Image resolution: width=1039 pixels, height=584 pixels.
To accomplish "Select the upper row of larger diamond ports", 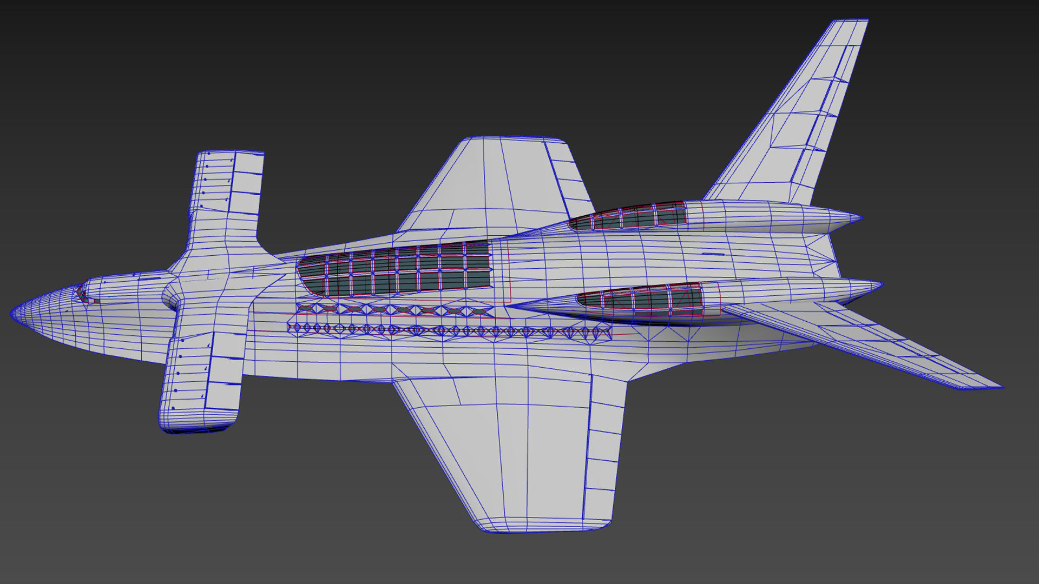I will (x=392, y=309).
